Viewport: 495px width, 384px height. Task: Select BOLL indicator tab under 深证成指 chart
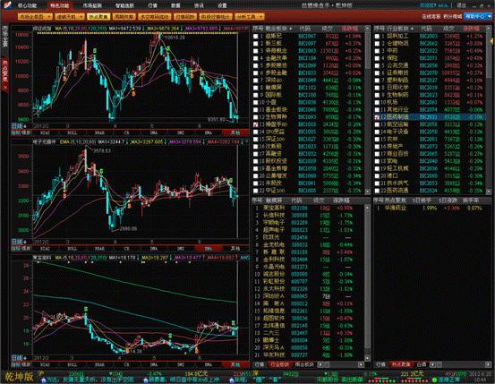73,133
